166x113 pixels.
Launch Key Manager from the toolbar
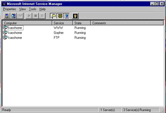click(x=75, y=16)
